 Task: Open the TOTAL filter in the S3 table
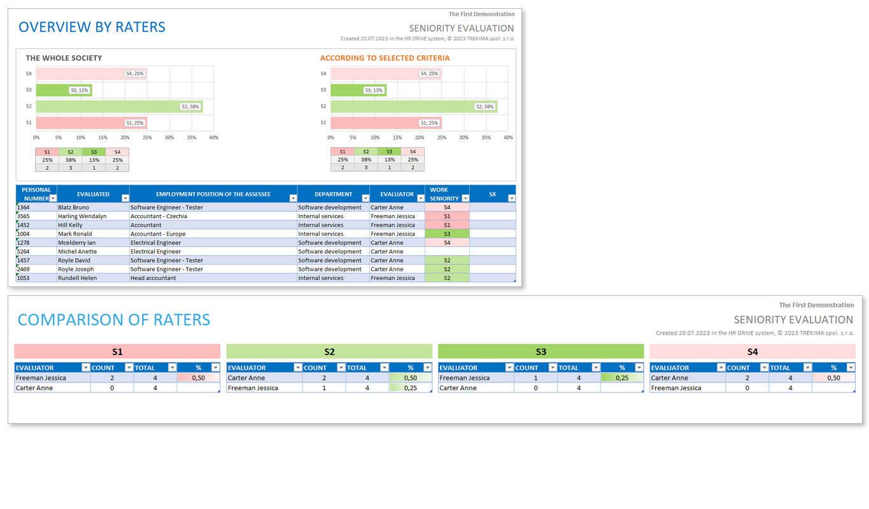tap(595, 367)
